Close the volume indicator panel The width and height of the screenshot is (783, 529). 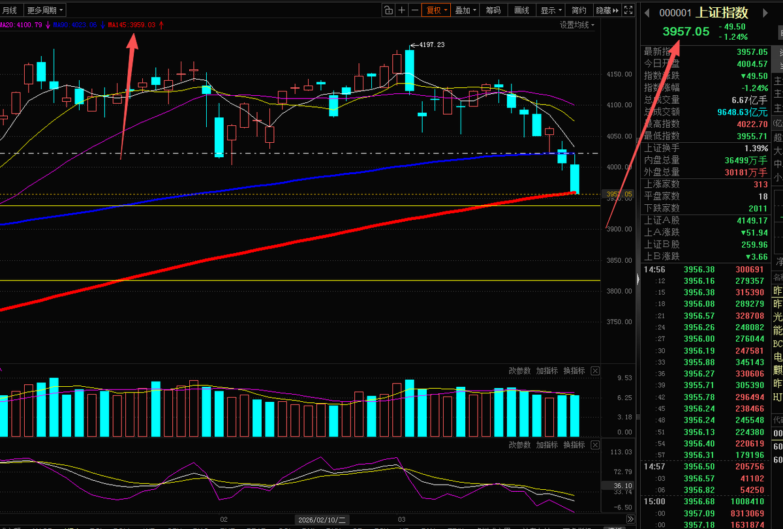pyautogui.click(x=595, y=370)
